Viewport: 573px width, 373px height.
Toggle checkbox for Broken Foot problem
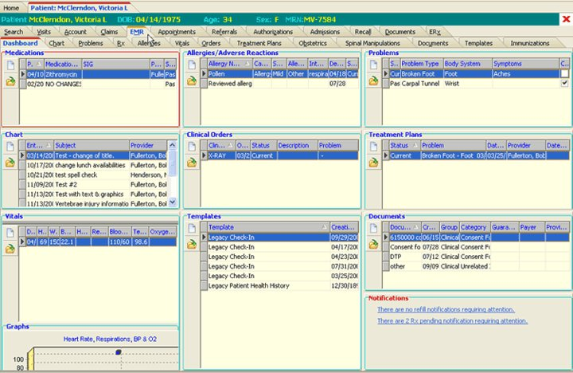pyautogui.click(x=564, y=73)
